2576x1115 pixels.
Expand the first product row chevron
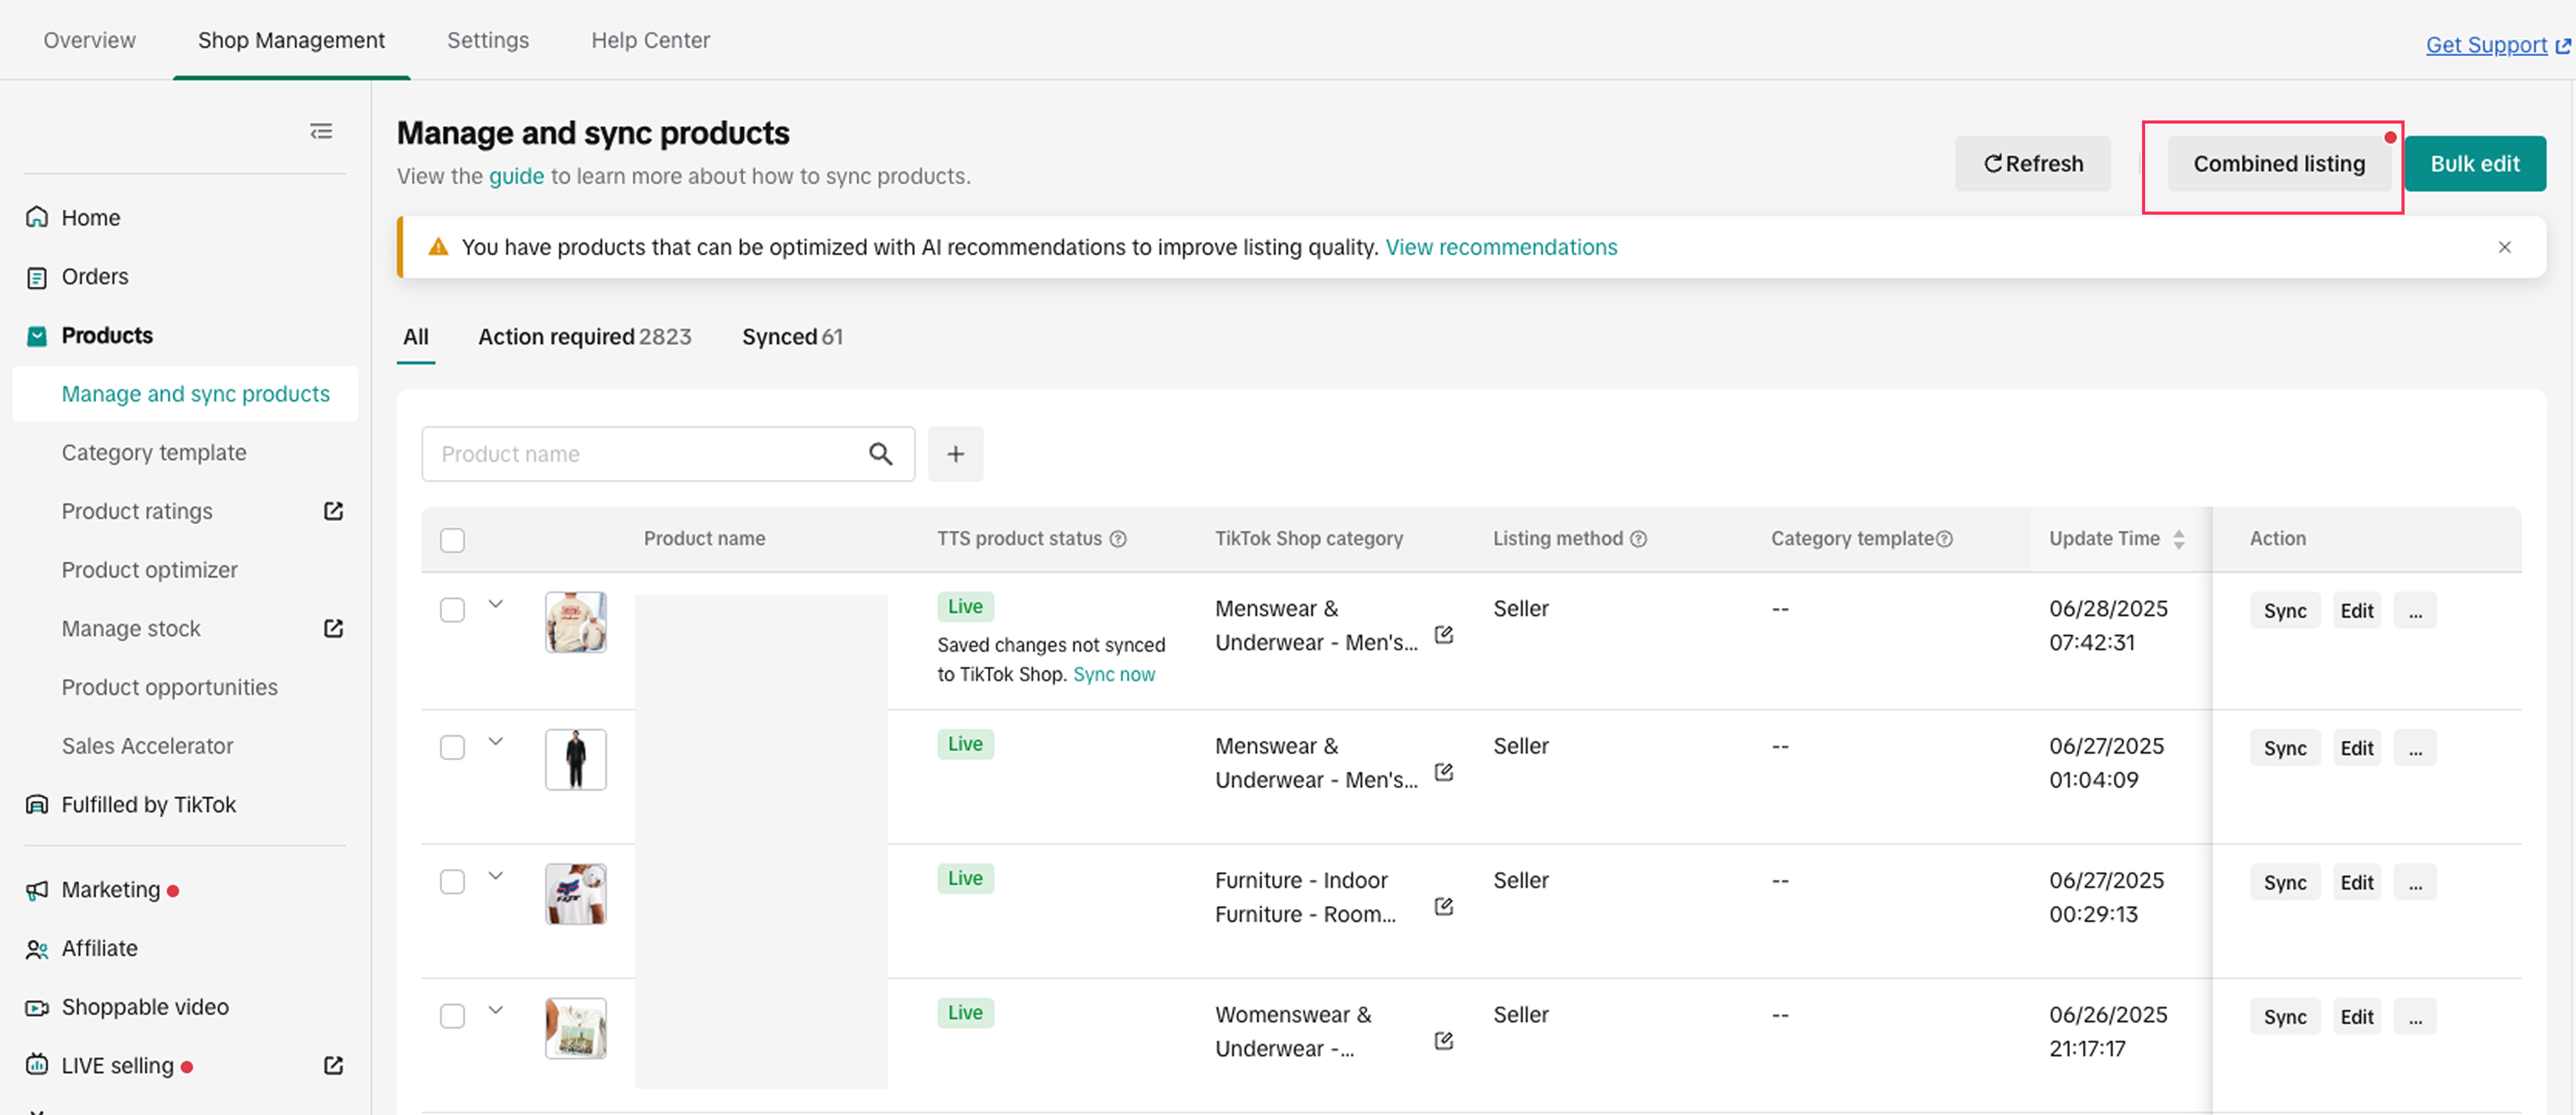click(495, 604)
